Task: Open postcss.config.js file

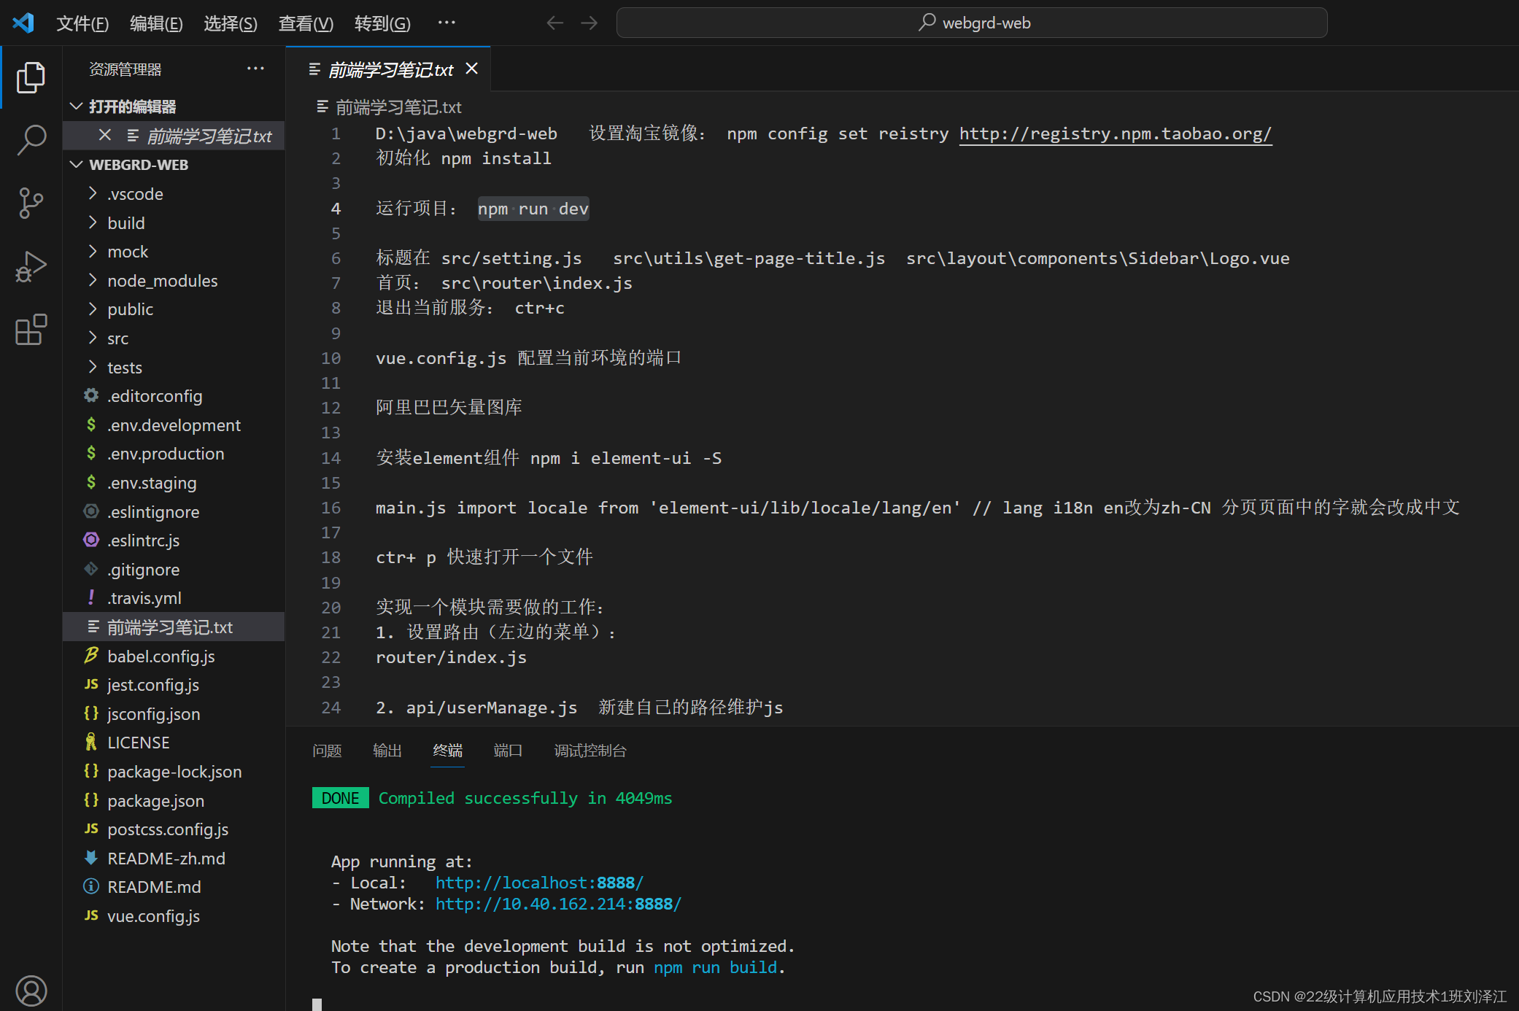Action: point(174,829)
